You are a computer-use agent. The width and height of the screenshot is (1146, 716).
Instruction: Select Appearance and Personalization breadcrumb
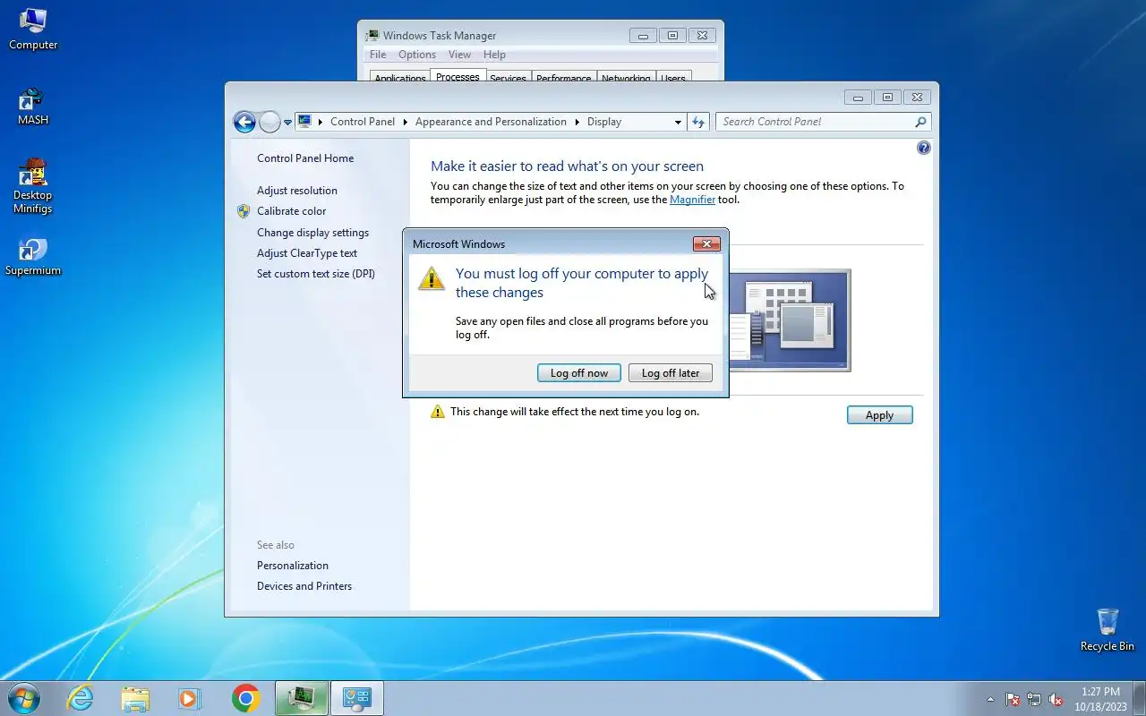pyautogui.click(x=491, y=122)
